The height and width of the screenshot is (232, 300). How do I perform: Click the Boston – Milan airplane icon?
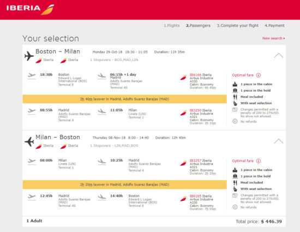29,56
